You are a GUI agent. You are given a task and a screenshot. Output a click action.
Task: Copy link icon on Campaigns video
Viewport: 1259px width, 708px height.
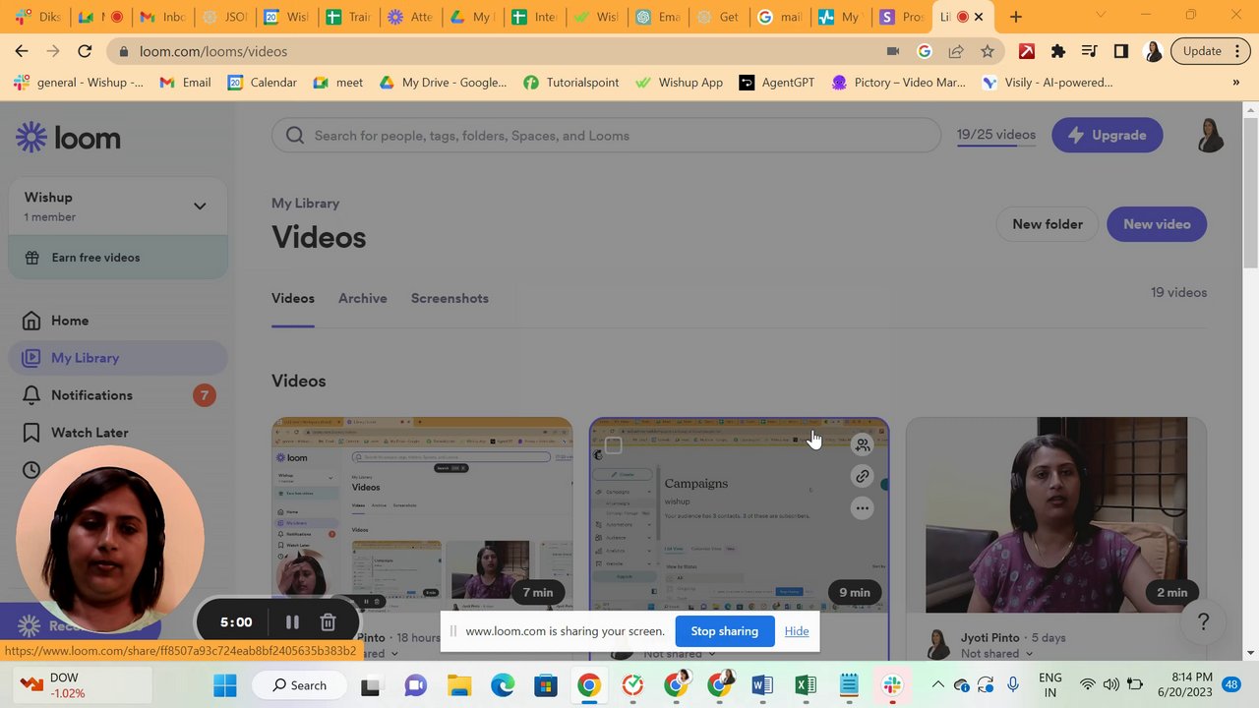862,477
